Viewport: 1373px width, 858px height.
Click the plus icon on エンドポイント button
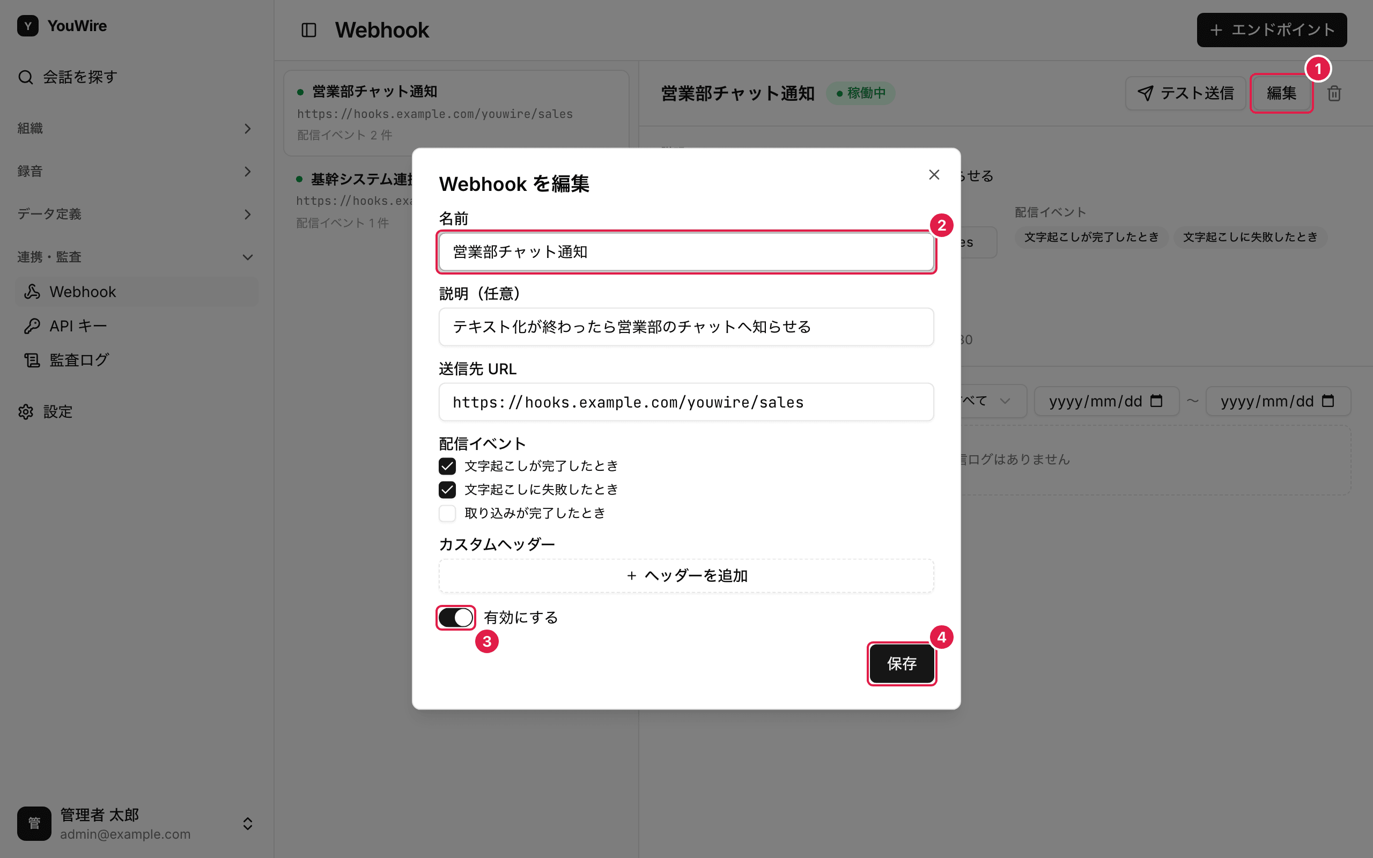click(x=1216, y=30)
